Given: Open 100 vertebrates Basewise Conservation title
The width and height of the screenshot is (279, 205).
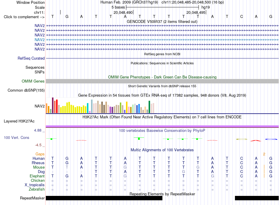Looking at the screenshot, I should 162,131.
